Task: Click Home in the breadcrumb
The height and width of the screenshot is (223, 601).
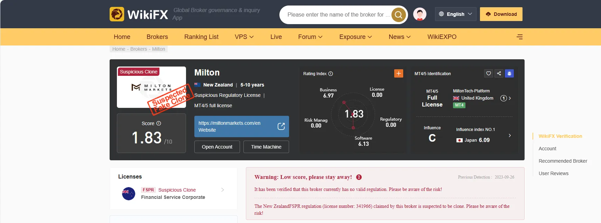Action: [119, 49]
